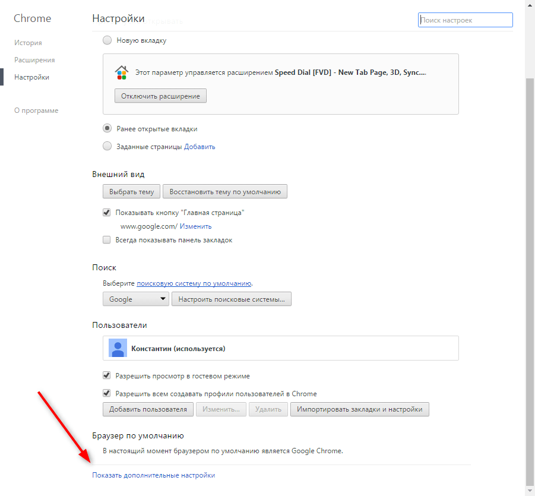Viewport: 535px width, 496px height.
Task: Expand Показать дополнительные настройки link
Action: 153,475
